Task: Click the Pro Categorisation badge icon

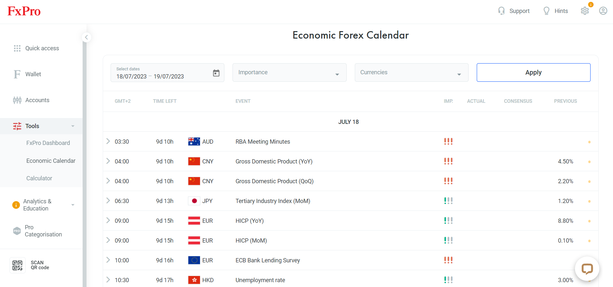Action: (17, 231)
